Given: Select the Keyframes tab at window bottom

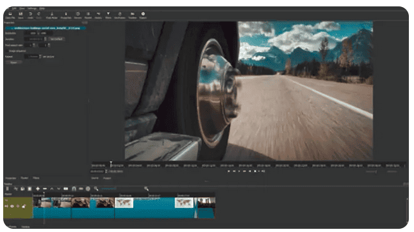Looking at the screenshot, I should click(x=12, y=226).
